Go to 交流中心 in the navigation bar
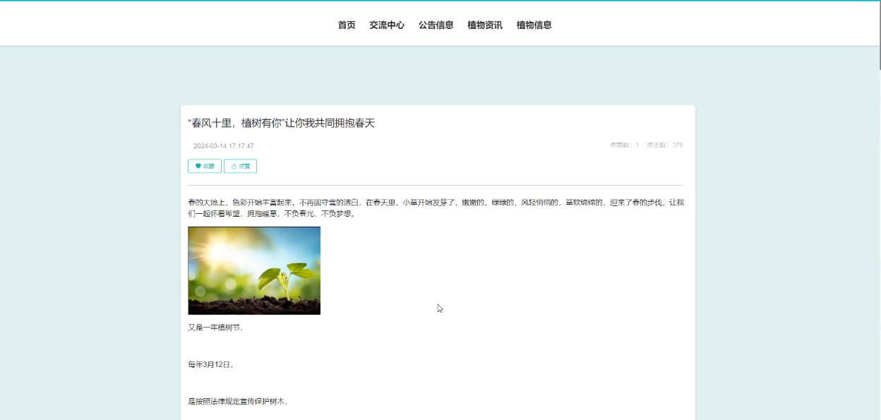Image resolution: width=881 pixels, height=420 pixels. (x=387, y=25)
